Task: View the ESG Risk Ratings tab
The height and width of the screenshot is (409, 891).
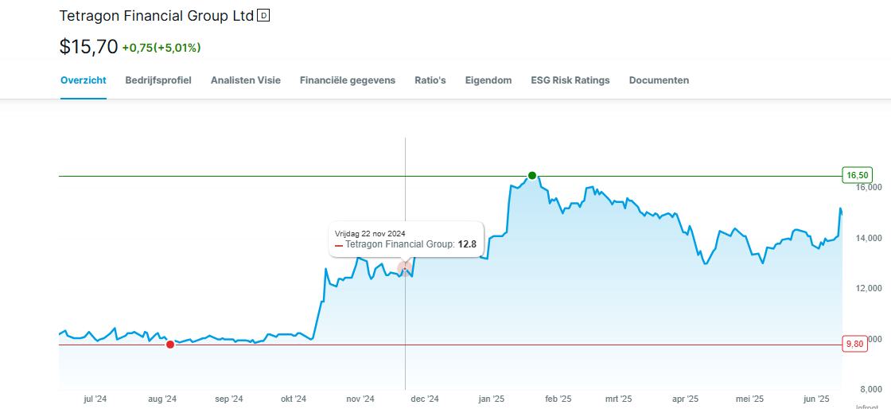Action: [x=570, y=80]
